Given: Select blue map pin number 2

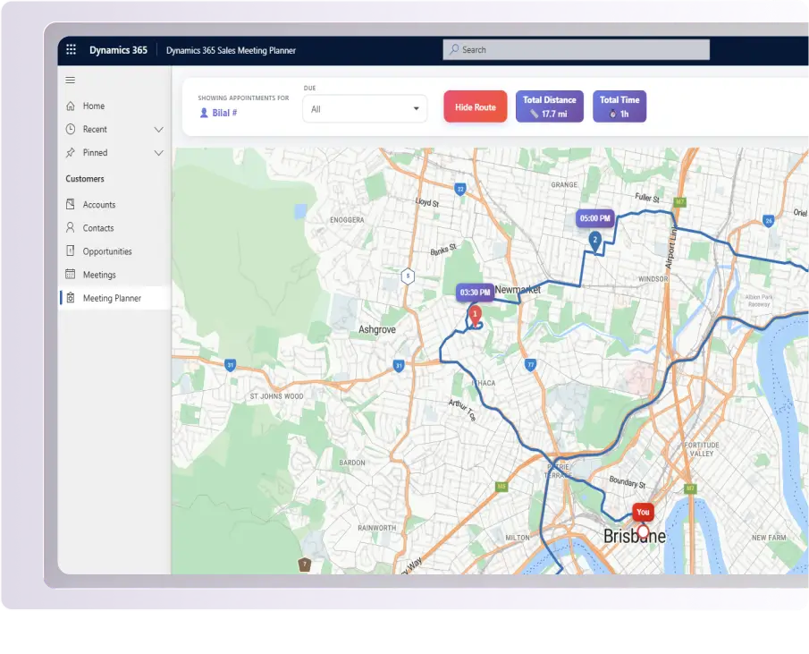Looking at the screenshot, I should click(594, 242).
